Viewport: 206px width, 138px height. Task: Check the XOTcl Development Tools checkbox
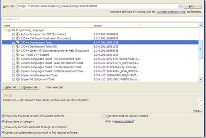coord(14,71)
